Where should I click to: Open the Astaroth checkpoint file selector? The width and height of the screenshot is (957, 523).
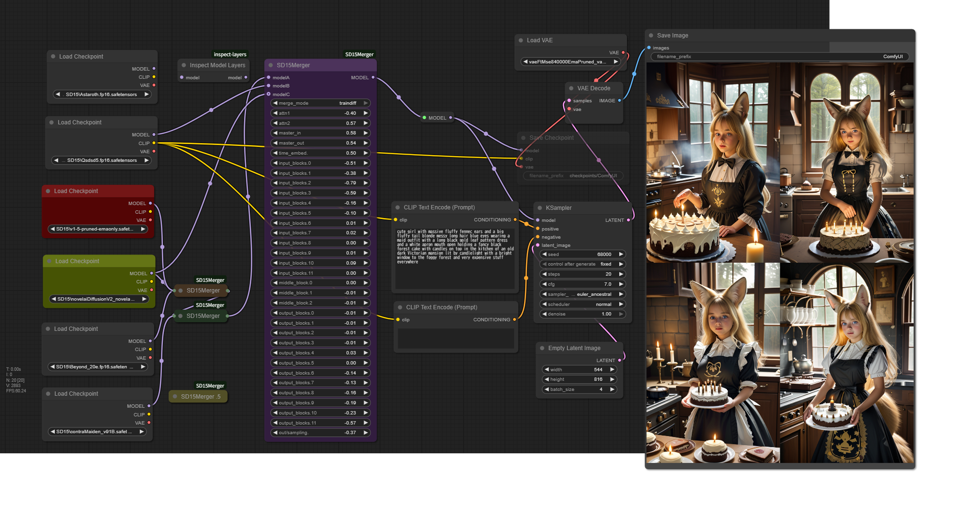pos(101,94)
